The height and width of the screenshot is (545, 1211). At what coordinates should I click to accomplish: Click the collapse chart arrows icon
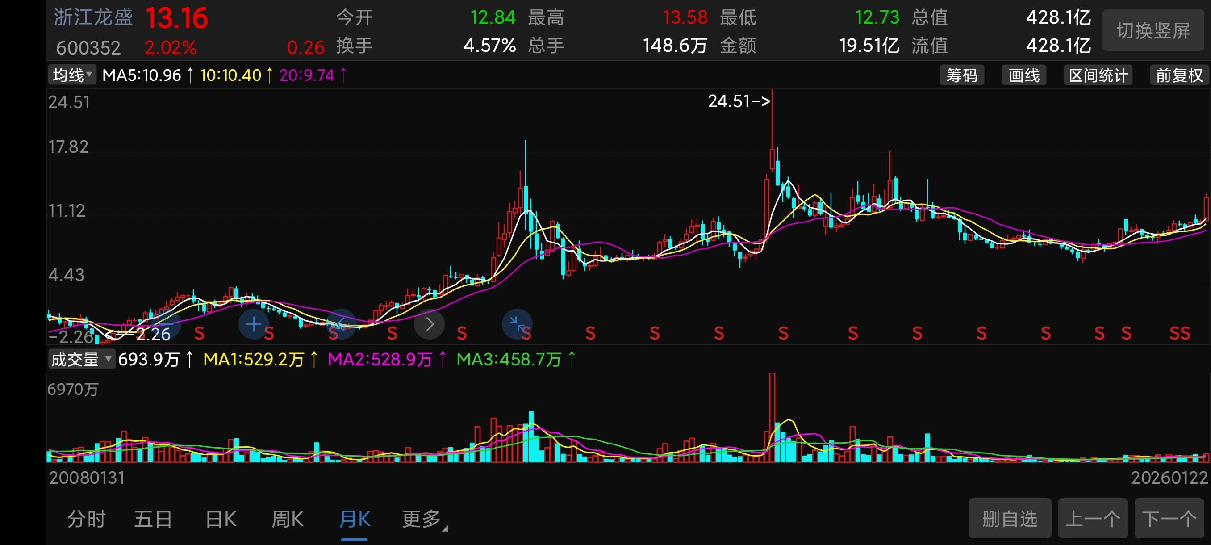point(517,324)
